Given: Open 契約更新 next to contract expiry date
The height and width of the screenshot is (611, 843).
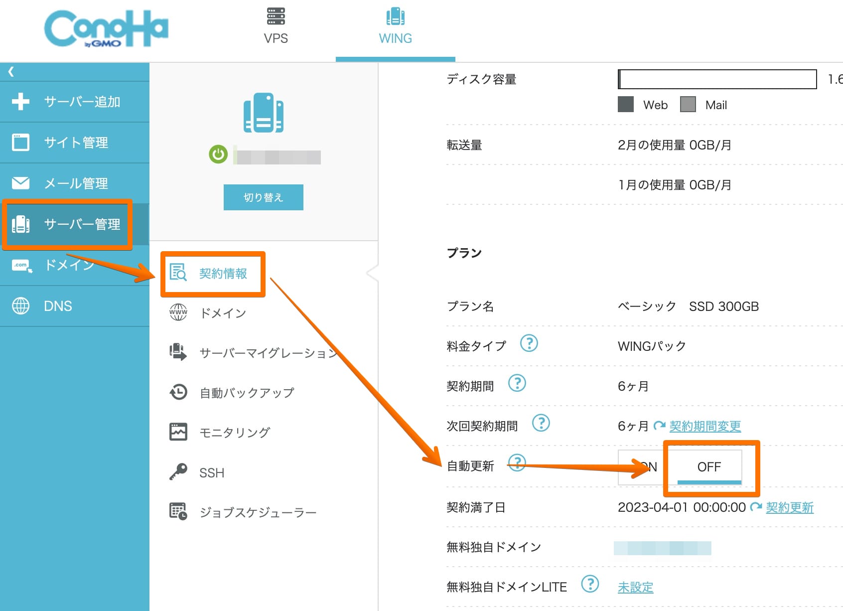Looking at the screenshot, I should click(790, 508).
